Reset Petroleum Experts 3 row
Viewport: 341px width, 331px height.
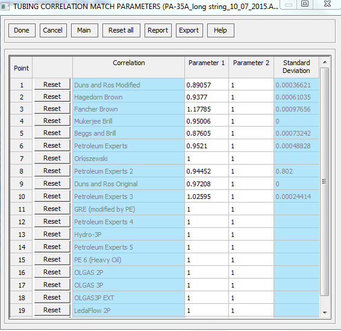click(52, 196)
